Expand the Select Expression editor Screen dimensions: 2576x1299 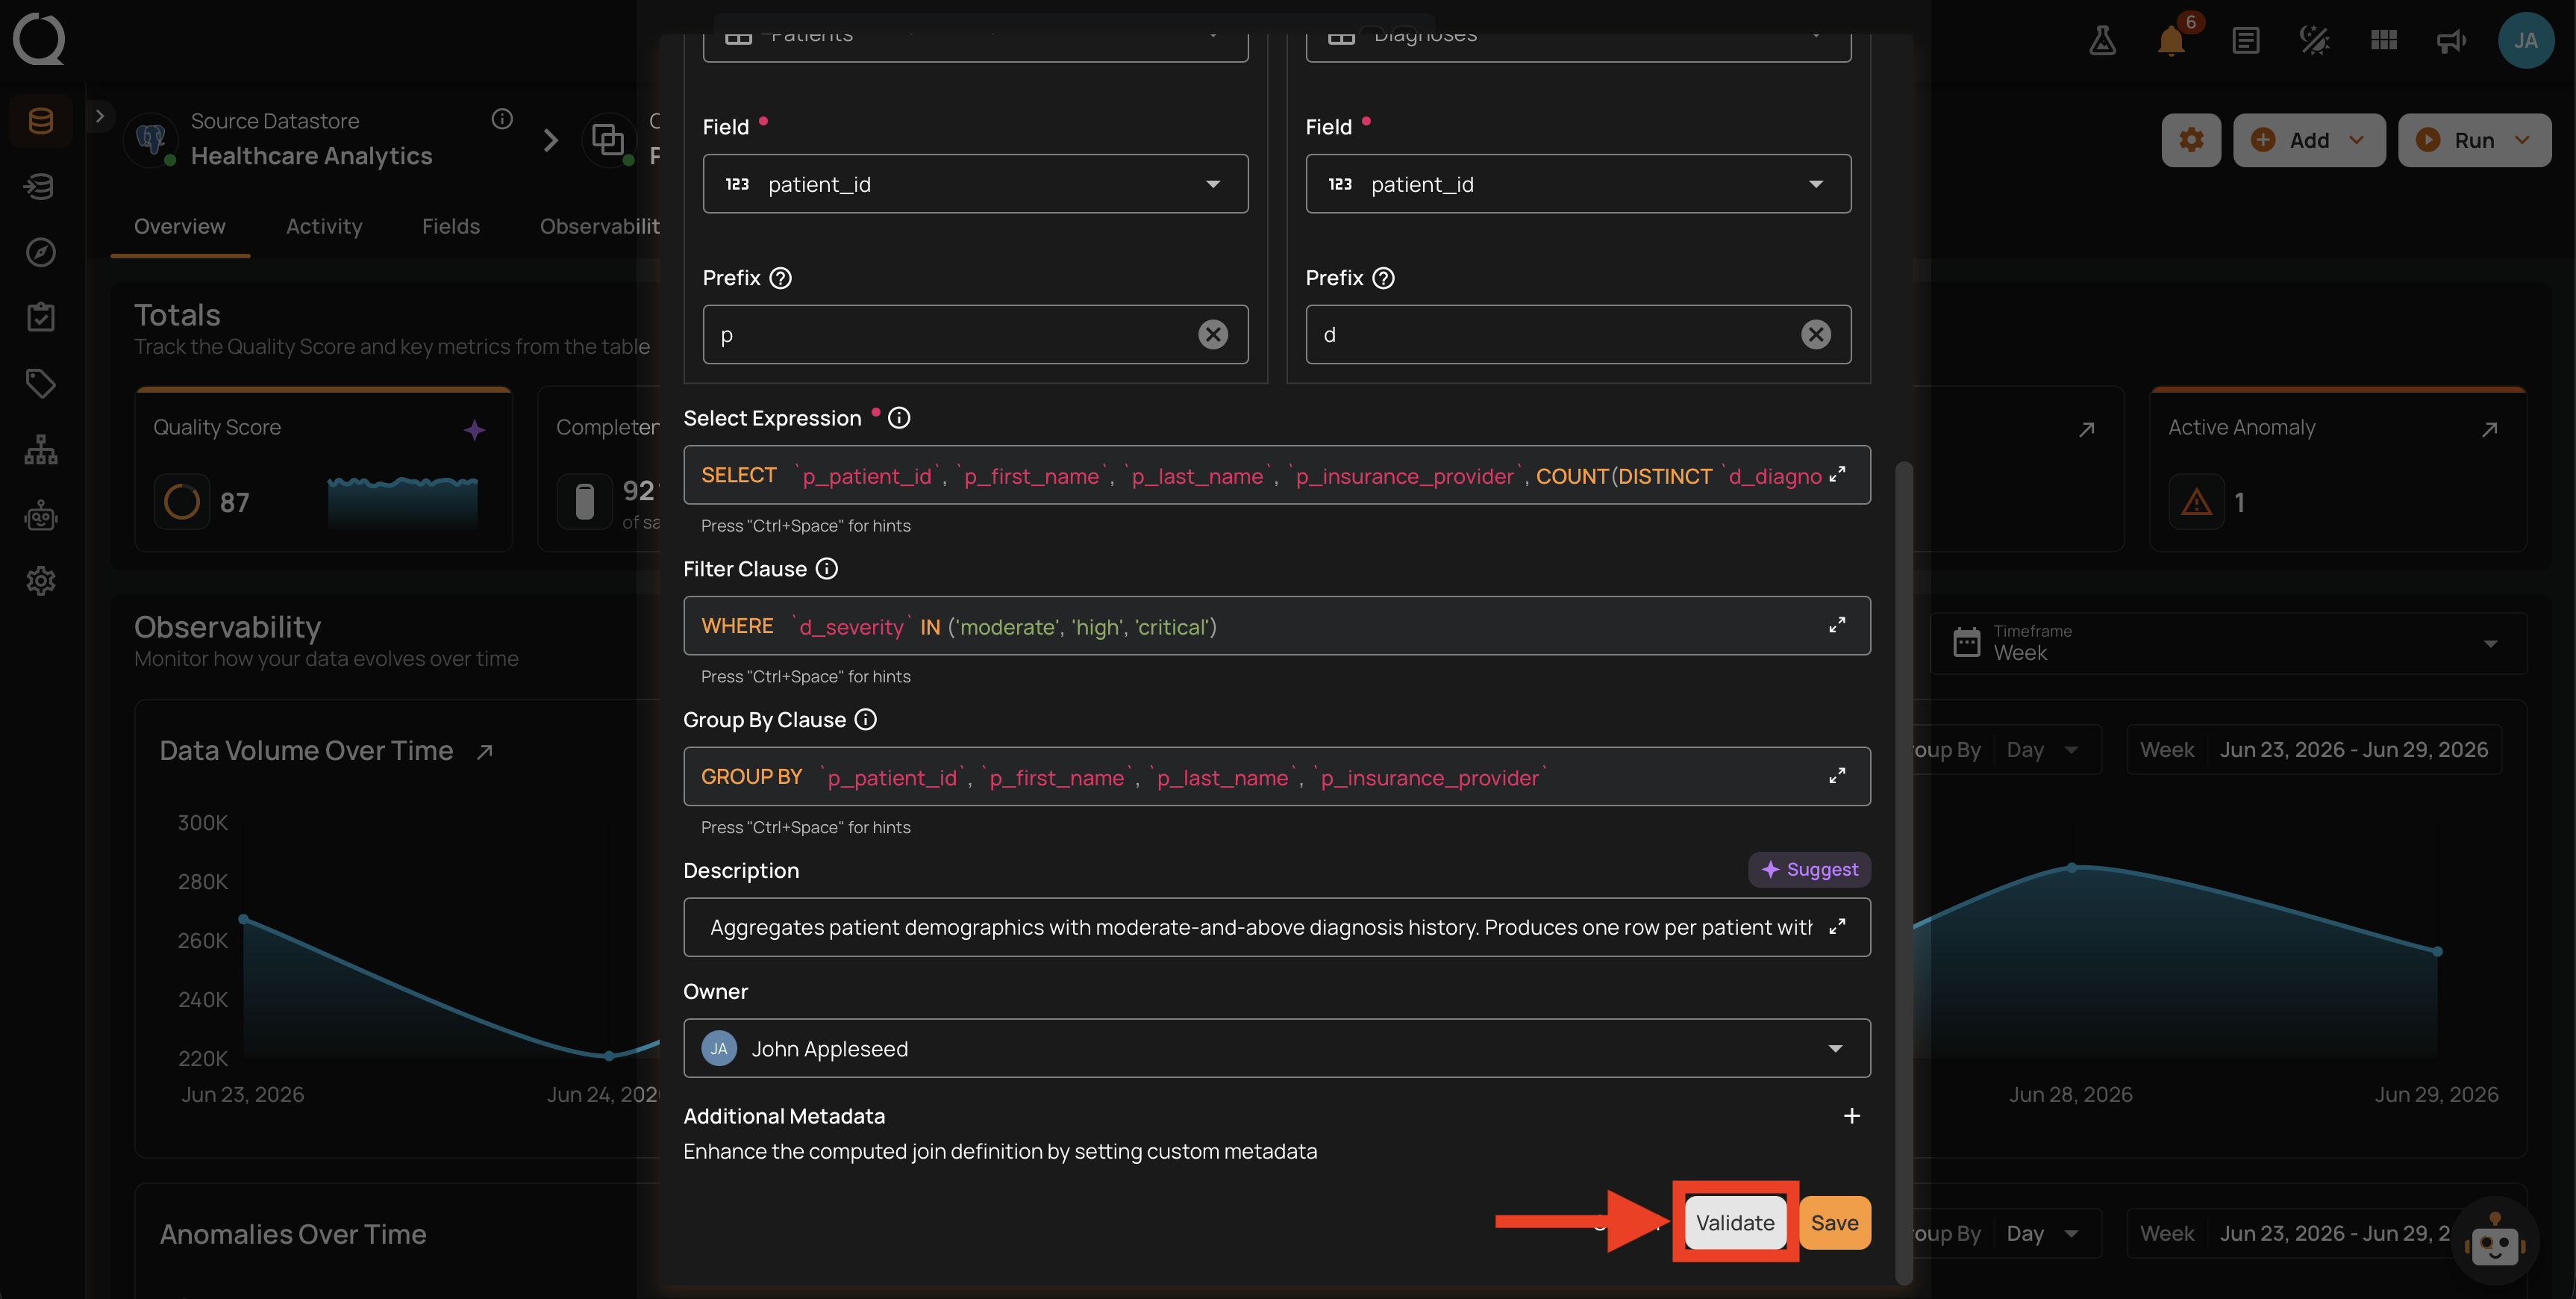click(1837, 474)
